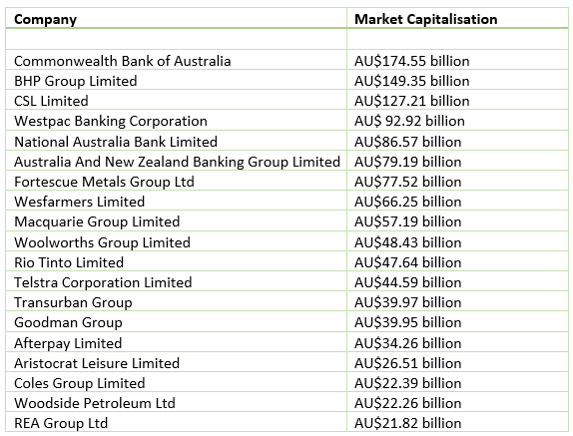The height and width of the screenshot is (436, 573).
Task: Select the REA Group Ltd cell
Action: pos(176,422)
